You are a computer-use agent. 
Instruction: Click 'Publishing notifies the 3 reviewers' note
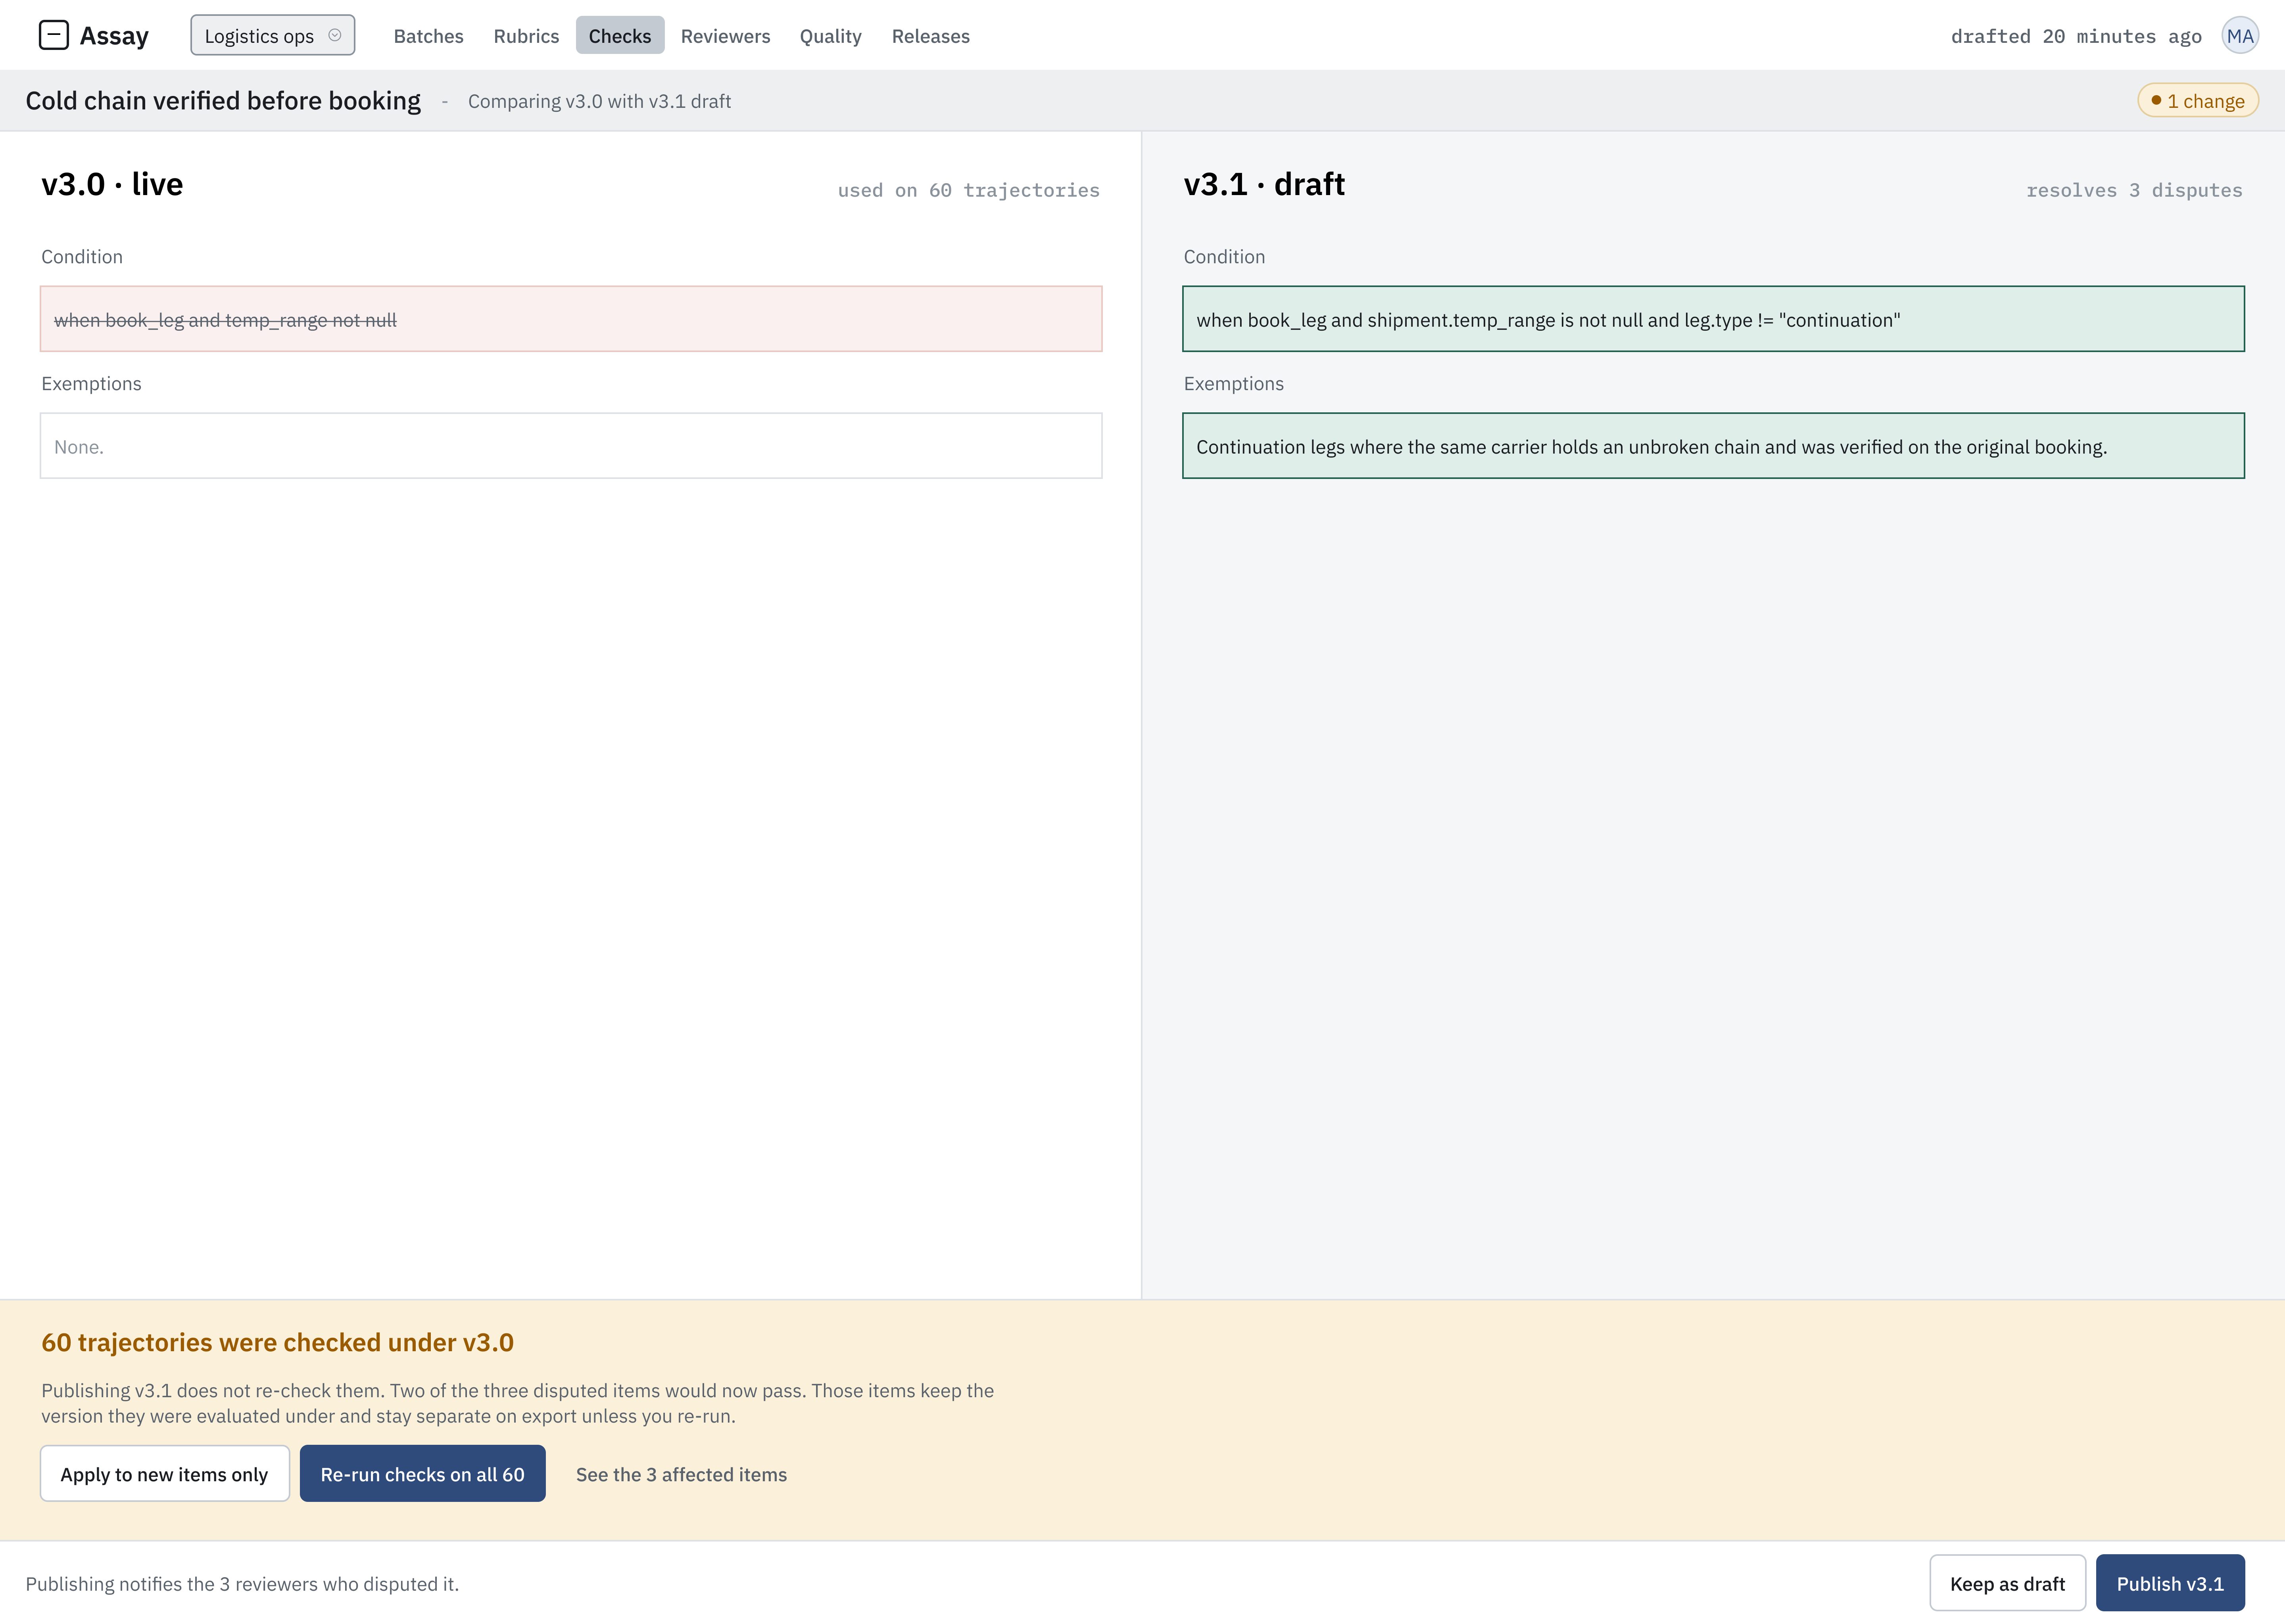(x=242, y=1584)
